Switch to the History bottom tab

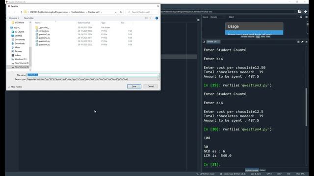(262, 170)
